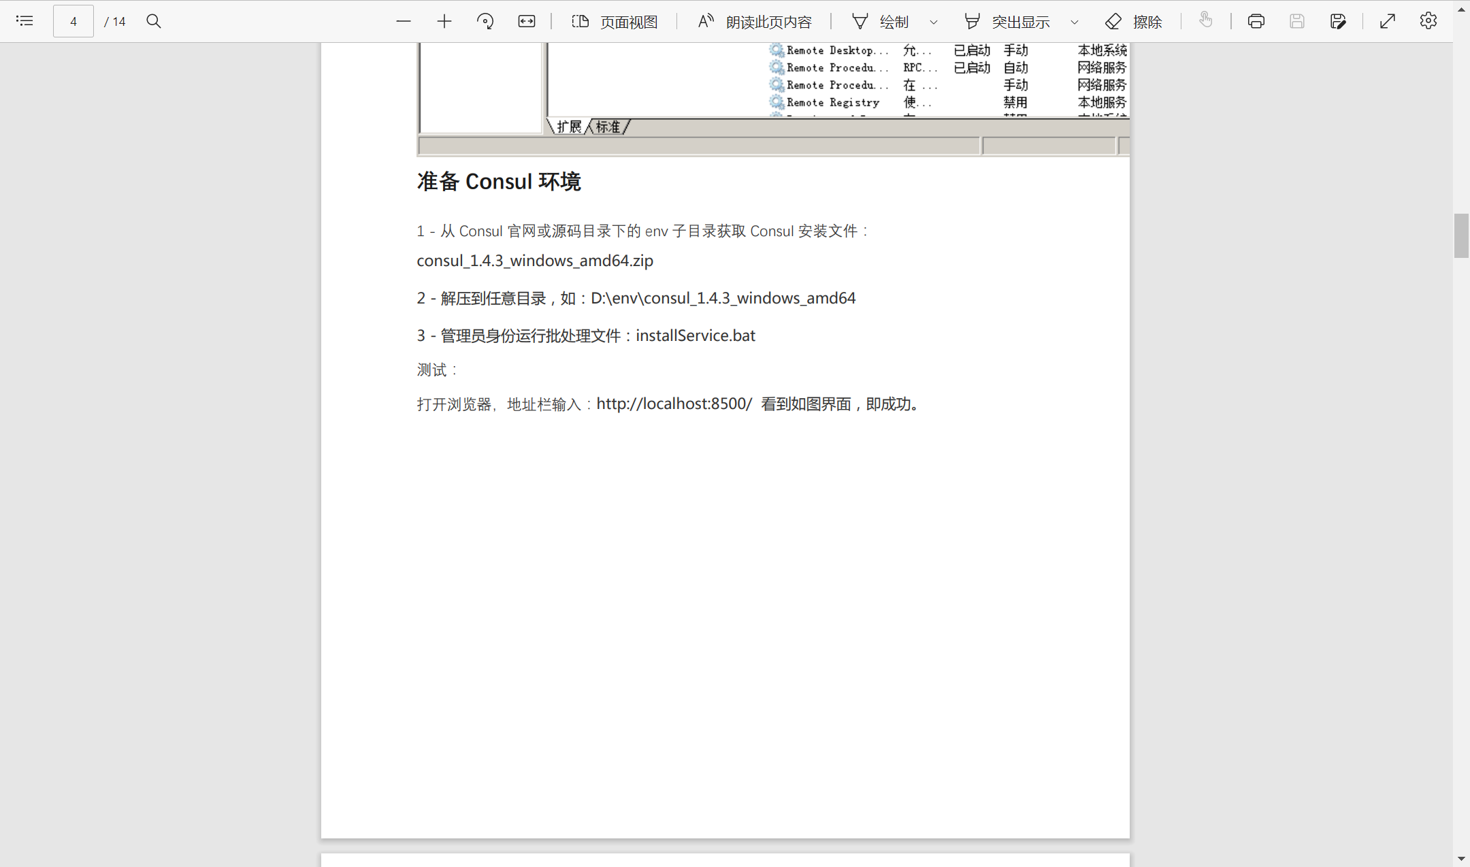The width and height of the screenshot is (1470, 867).
Task: Open the table of contents sidebar
Action: [x=24, y=21]
